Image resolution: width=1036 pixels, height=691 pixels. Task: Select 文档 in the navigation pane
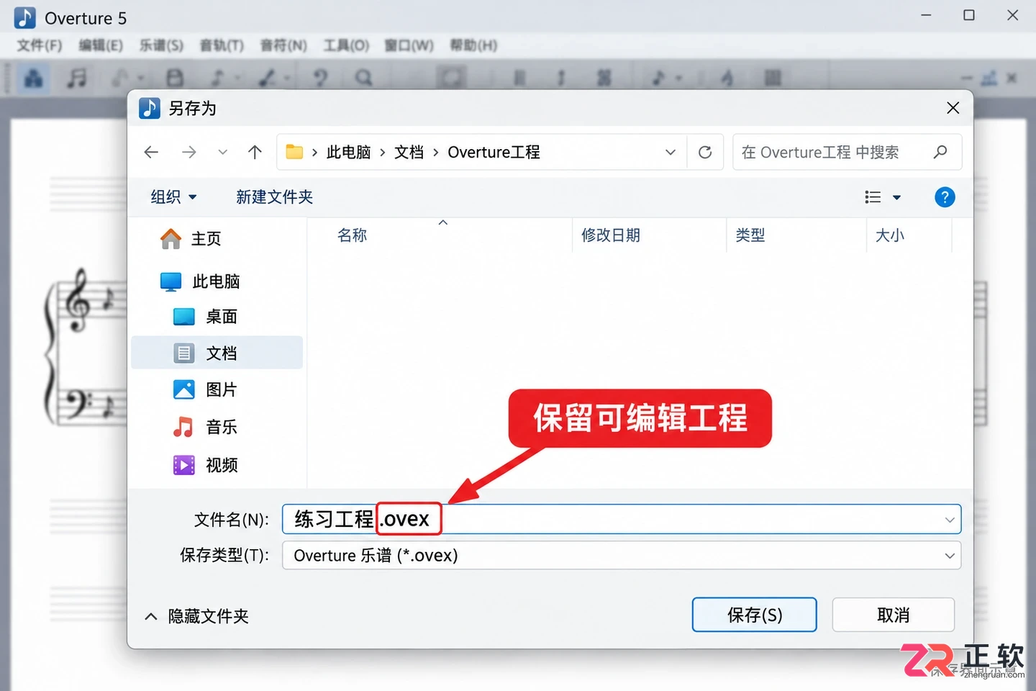[217, 353]
